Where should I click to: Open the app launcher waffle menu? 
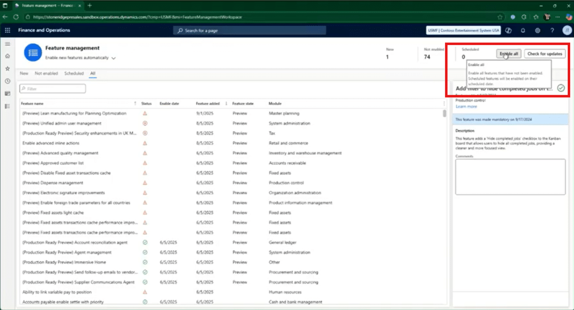(7, 30)
